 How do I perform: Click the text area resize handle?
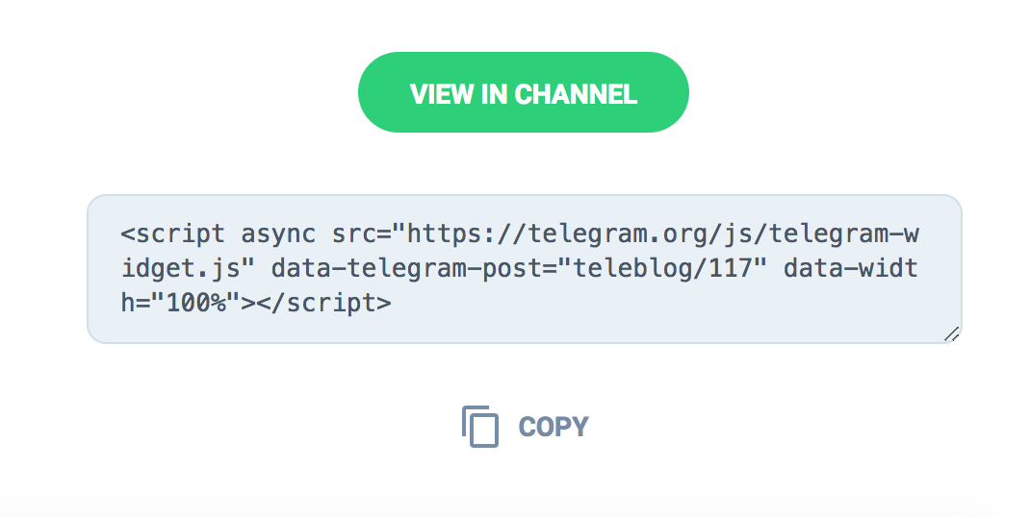pyautogui.click(x=952, y=334)
